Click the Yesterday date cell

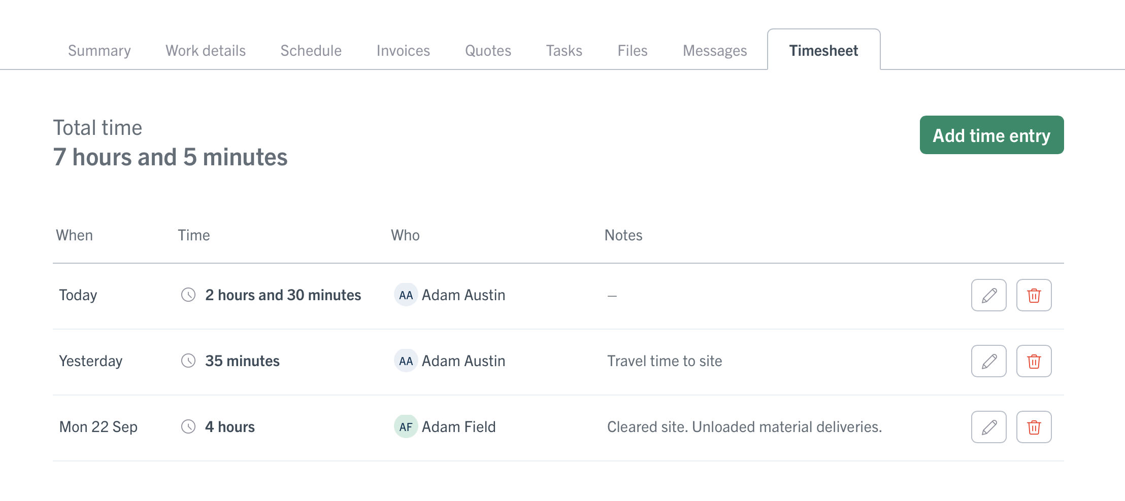pyautogui.click(x=91, y=361)
